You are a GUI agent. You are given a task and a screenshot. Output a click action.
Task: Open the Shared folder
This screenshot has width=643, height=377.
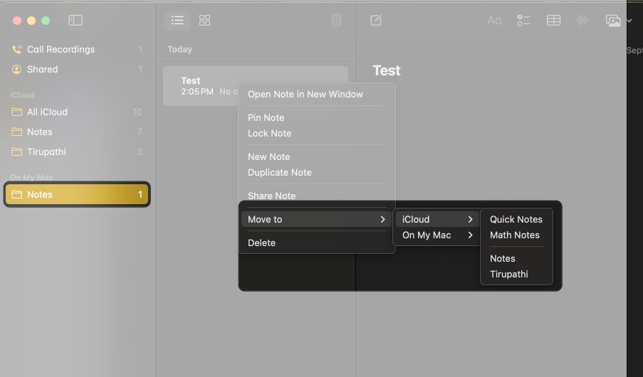[x=43, y=70]
